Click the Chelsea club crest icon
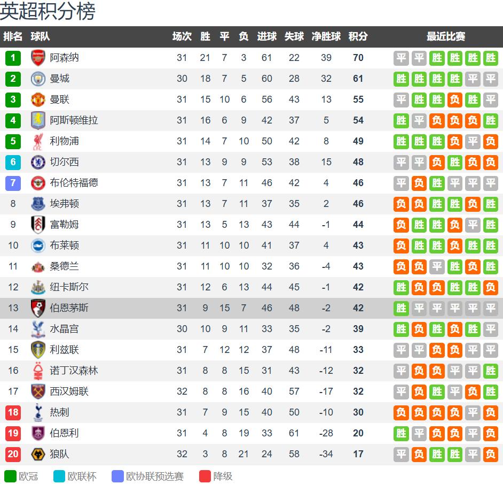The width and height of the screenshot is (503, 484). pos(38,162)
